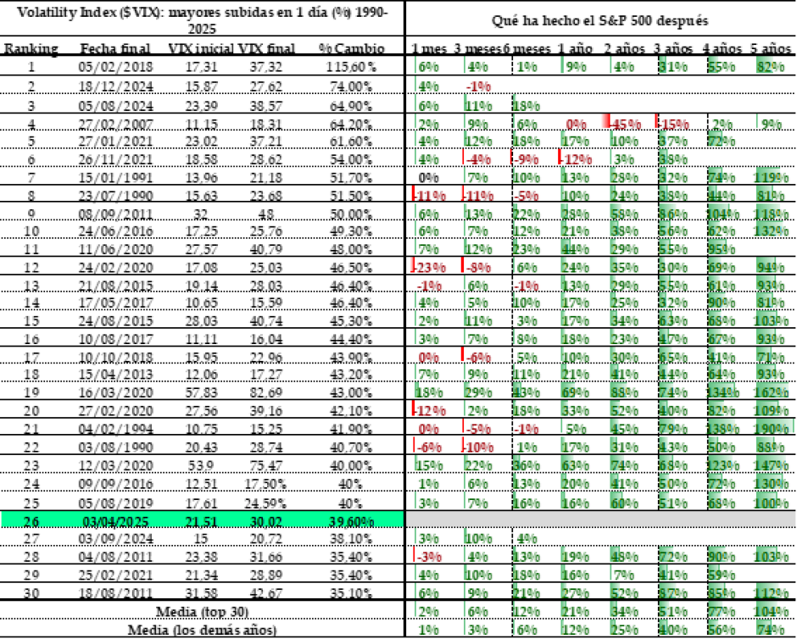The width and height of the screenshot is (797, 639).
Task: Select the highlighted date cell 03/04/2025
Action: point(115,522)
